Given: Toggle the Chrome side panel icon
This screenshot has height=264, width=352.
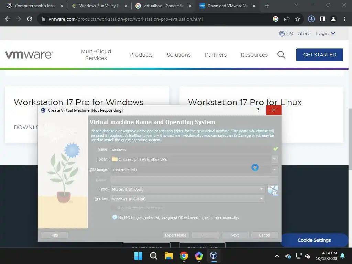Looking at the screenshot, I should point(322,19).
